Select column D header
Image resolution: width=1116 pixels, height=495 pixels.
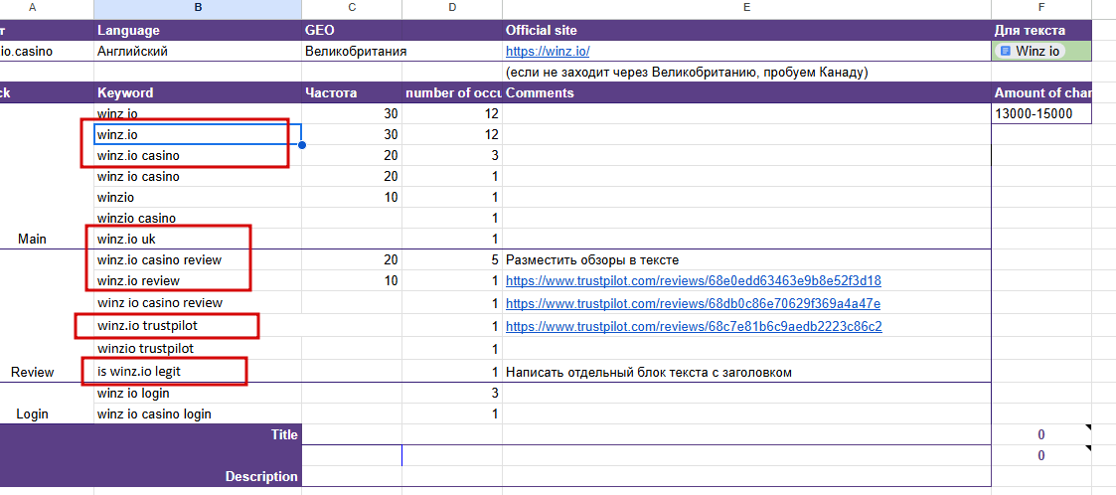[x=452, y=9]
